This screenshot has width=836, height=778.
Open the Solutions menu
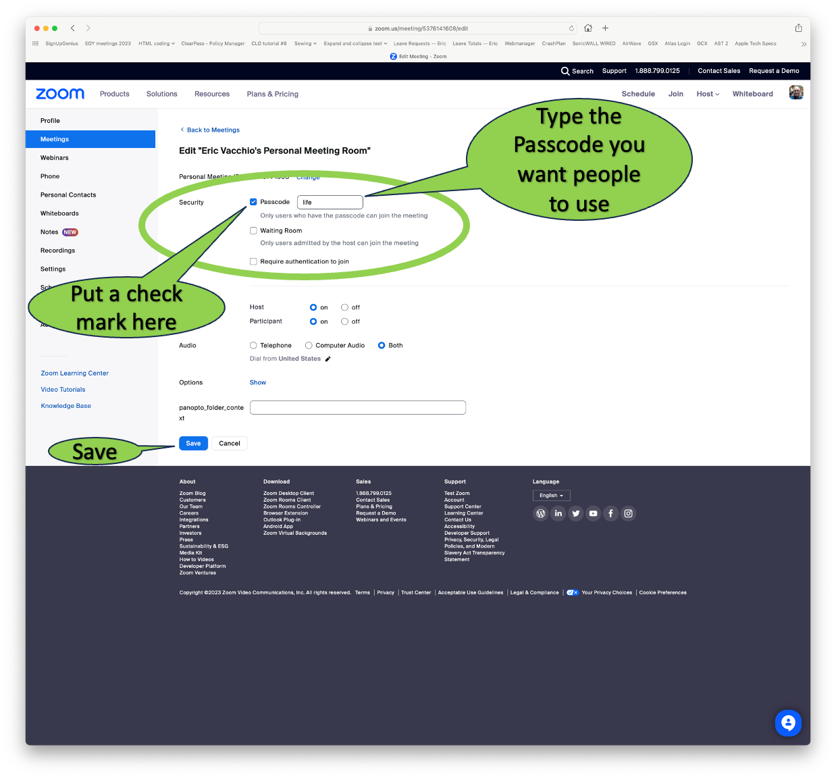coord(162,94)
